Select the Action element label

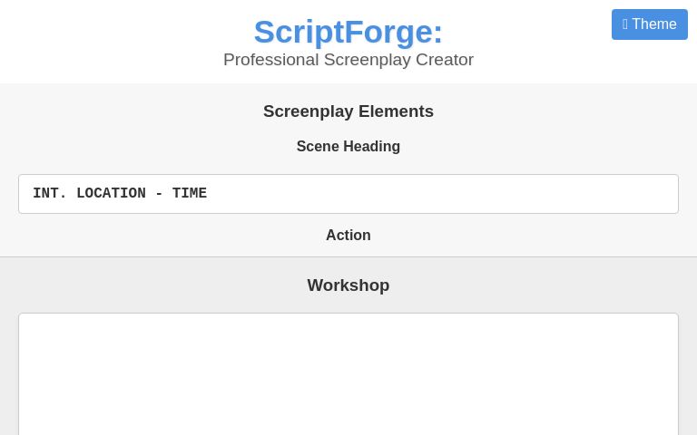(348, 236)
